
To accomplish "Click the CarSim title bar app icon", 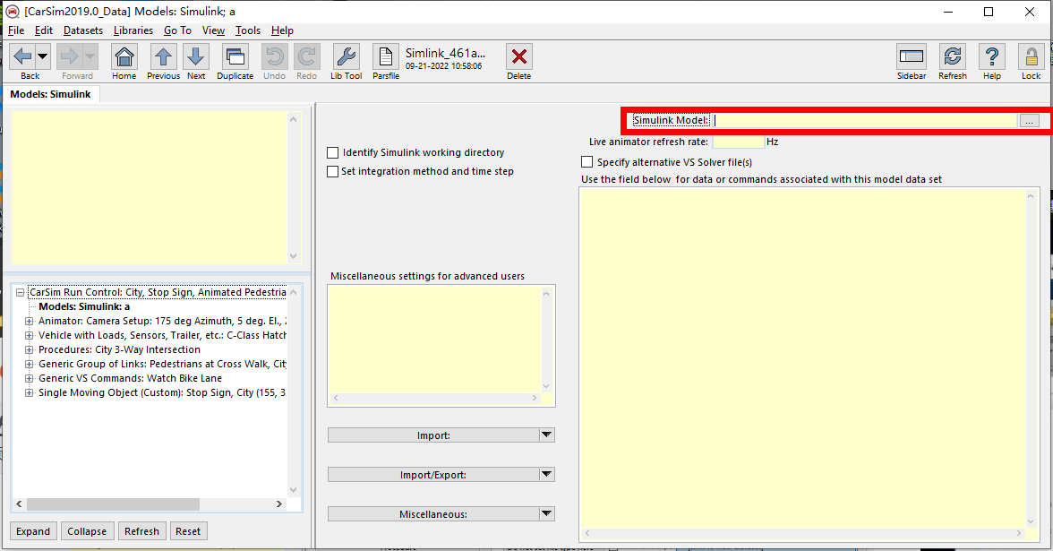I will click(13, 12).
